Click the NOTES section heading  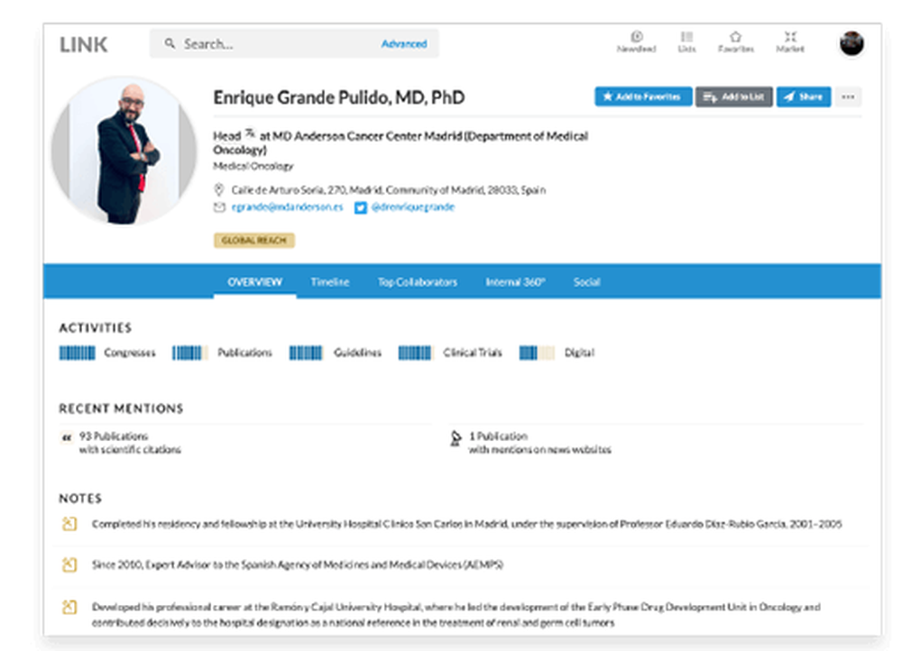pos(80,498)
